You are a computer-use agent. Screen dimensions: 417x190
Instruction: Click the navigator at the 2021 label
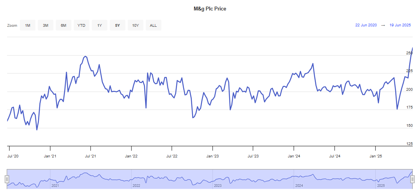point(55,186)
